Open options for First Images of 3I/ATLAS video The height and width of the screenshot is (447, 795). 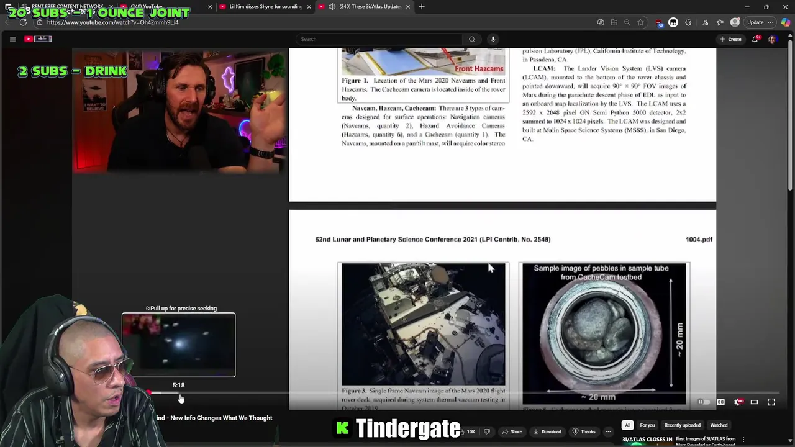(743, 440)
